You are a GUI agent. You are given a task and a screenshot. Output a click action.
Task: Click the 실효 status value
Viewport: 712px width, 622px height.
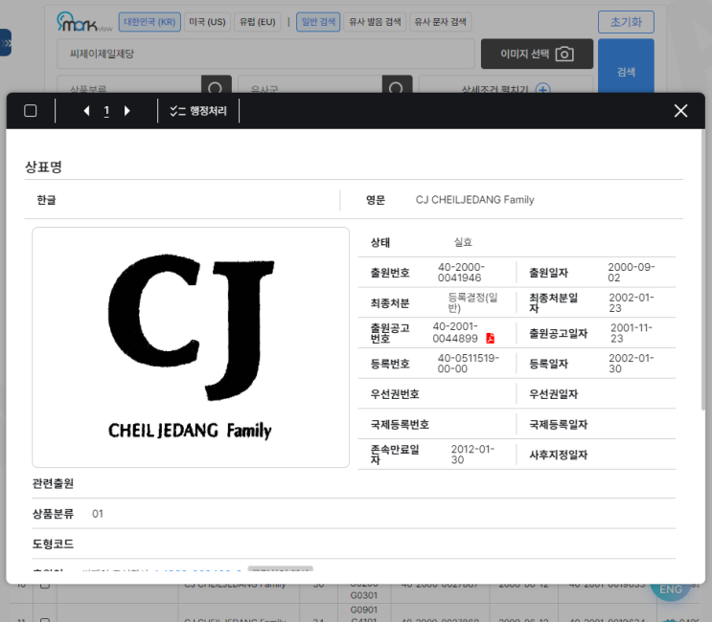[463, 242]
